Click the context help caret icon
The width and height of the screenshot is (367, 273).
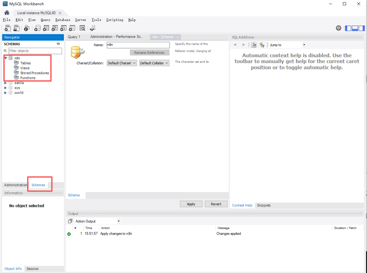click(254, 45)
